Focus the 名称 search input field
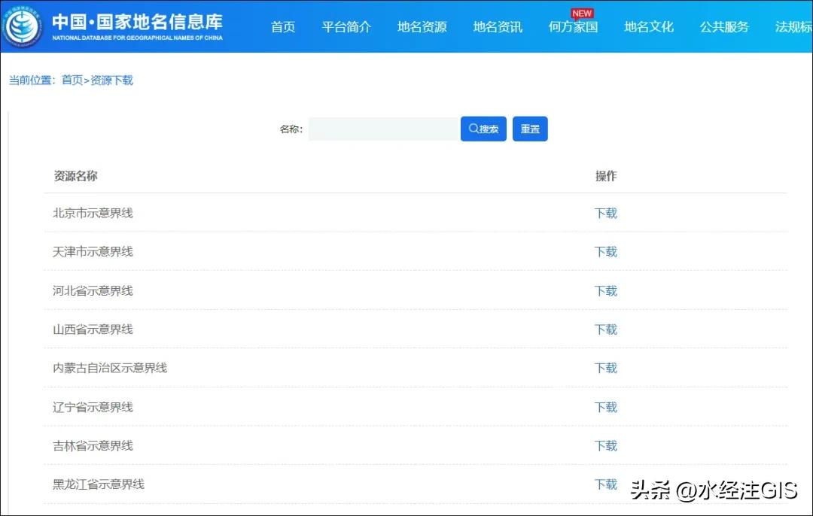This screenshot has width=813, height=516. click(x=383, y=129)
